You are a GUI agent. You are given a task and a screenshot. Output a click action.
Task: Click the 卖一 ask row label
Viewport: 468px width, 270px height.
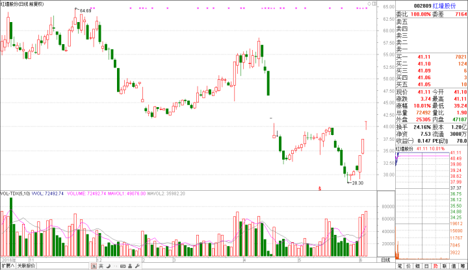coord(402,49)
